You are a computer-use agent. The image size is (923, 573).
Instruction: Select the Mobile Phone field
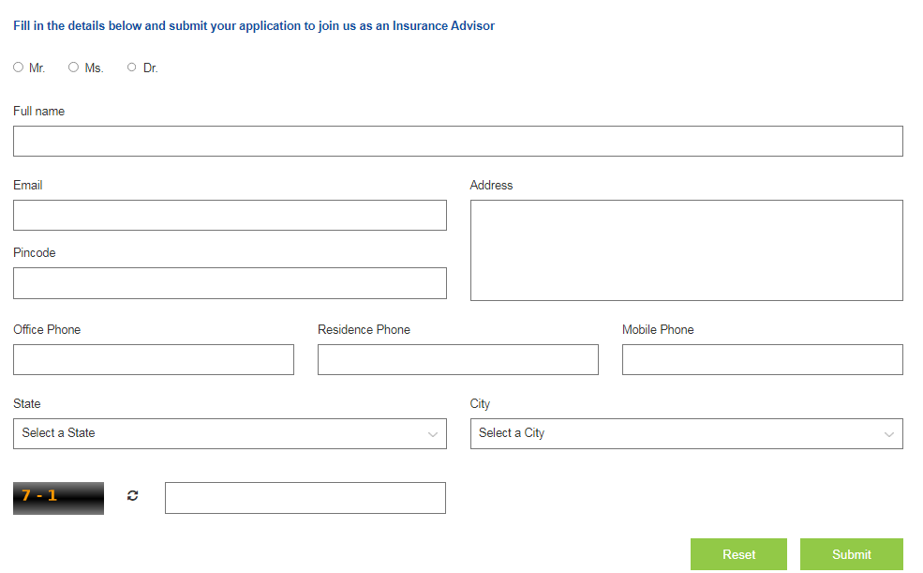[x=762, y=360]
